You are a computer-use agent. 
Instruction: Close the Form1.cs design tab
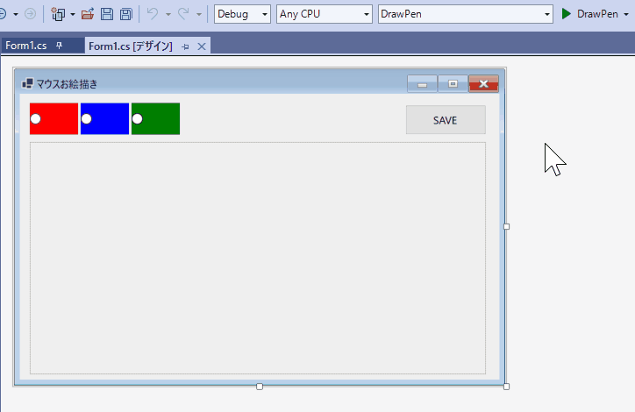(201, 46)
